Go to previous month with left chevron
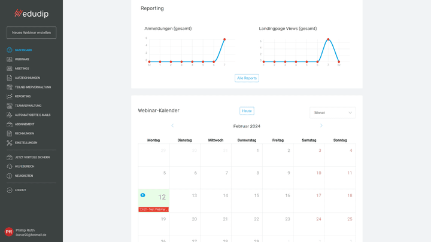The image size is (431, 242). pyautogui.click(x=172, y=125)
